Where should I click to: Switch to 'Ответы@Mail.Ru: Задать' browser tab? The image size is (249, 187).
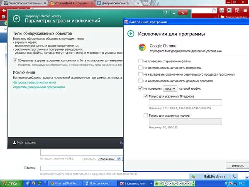tap(71, 3)
